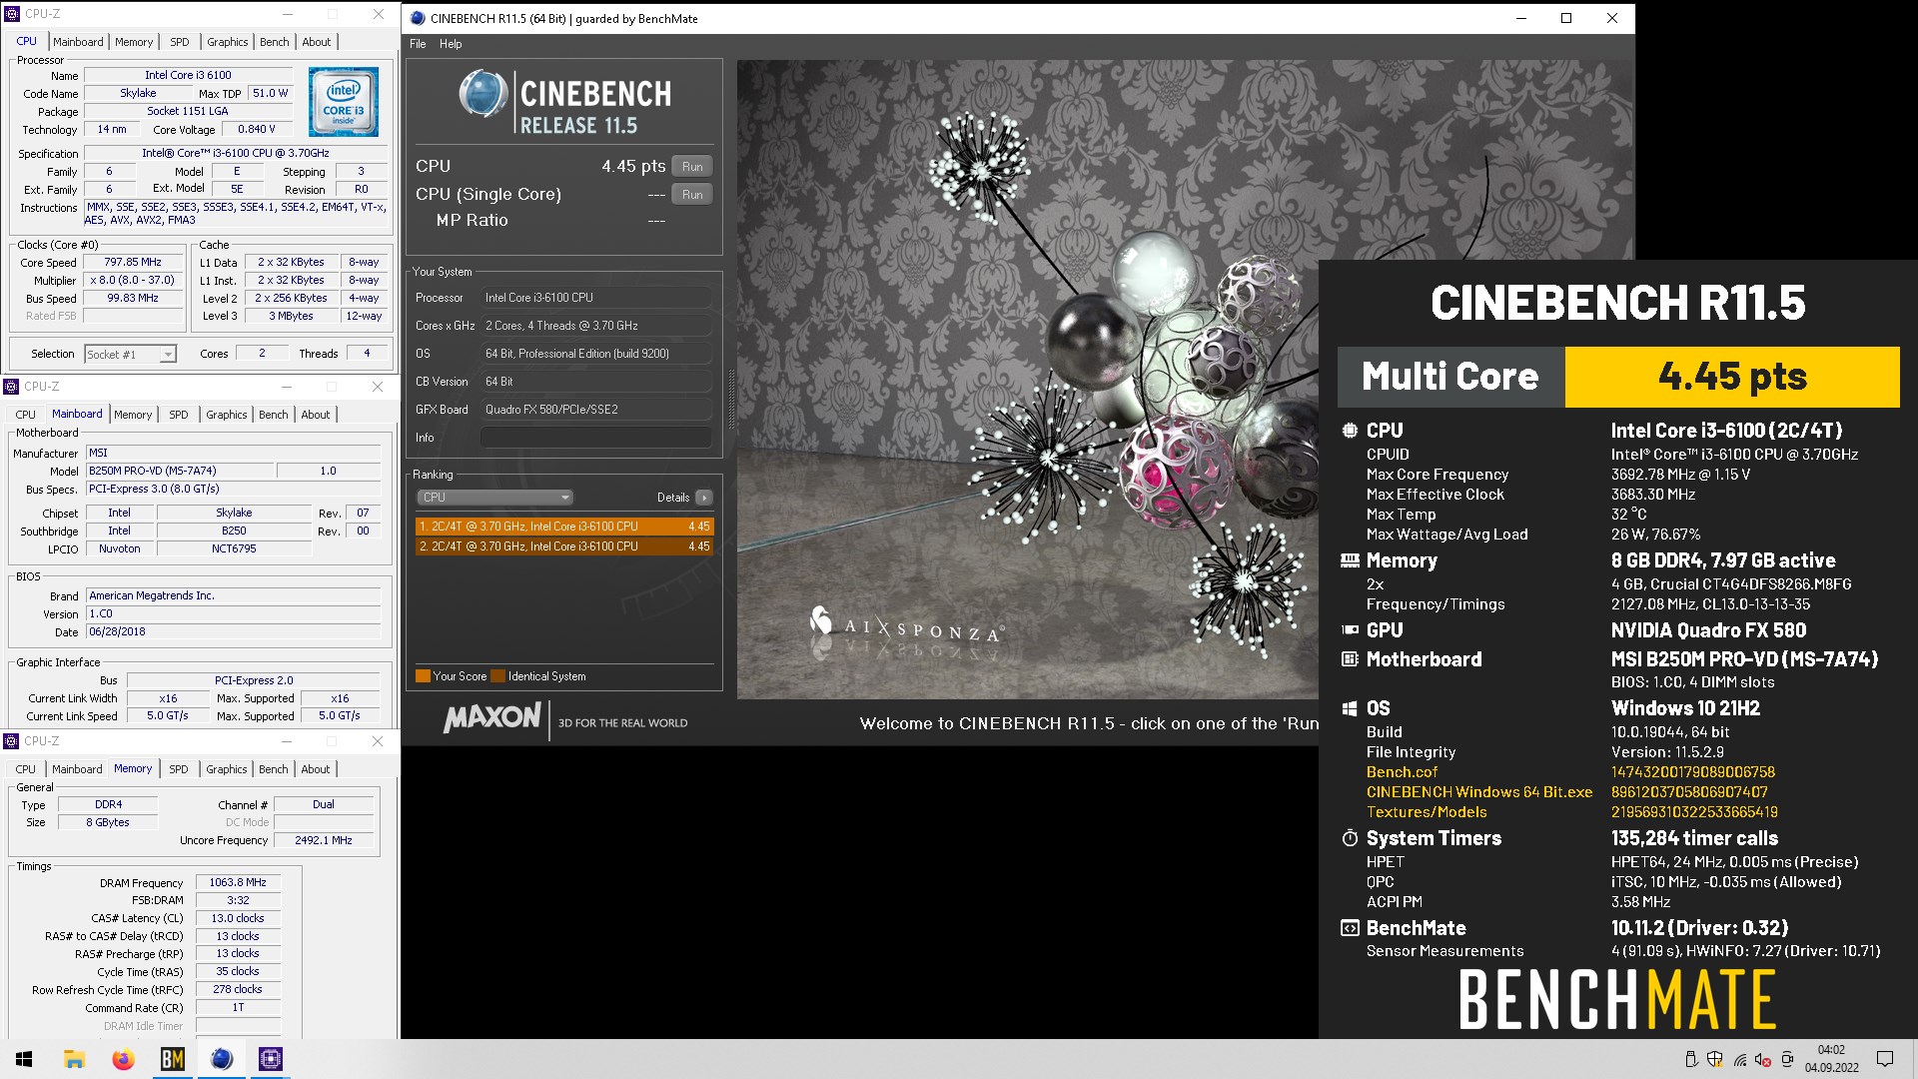Open the Help menu in Cinebench
Viewport: 1918px width, 1079px height.
pos(451,44)
